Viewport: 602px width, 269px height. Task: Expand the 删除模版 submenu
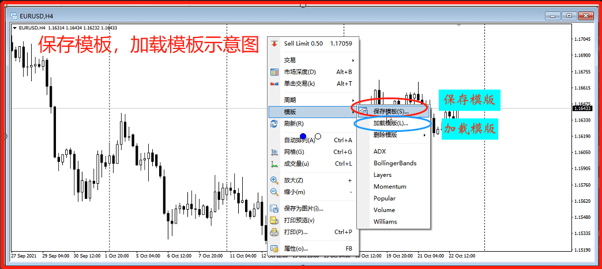point(393,135)
